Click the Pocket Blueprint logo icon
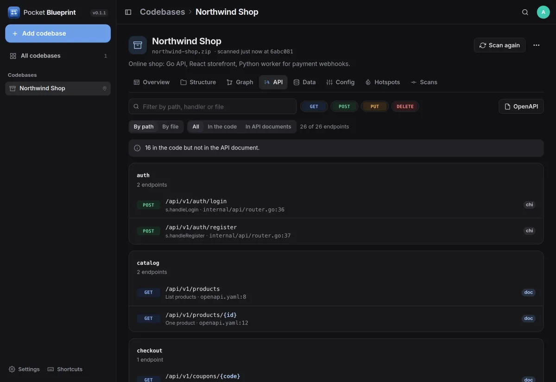The height and width of the screenshot is (382, 556). [14, 13]
